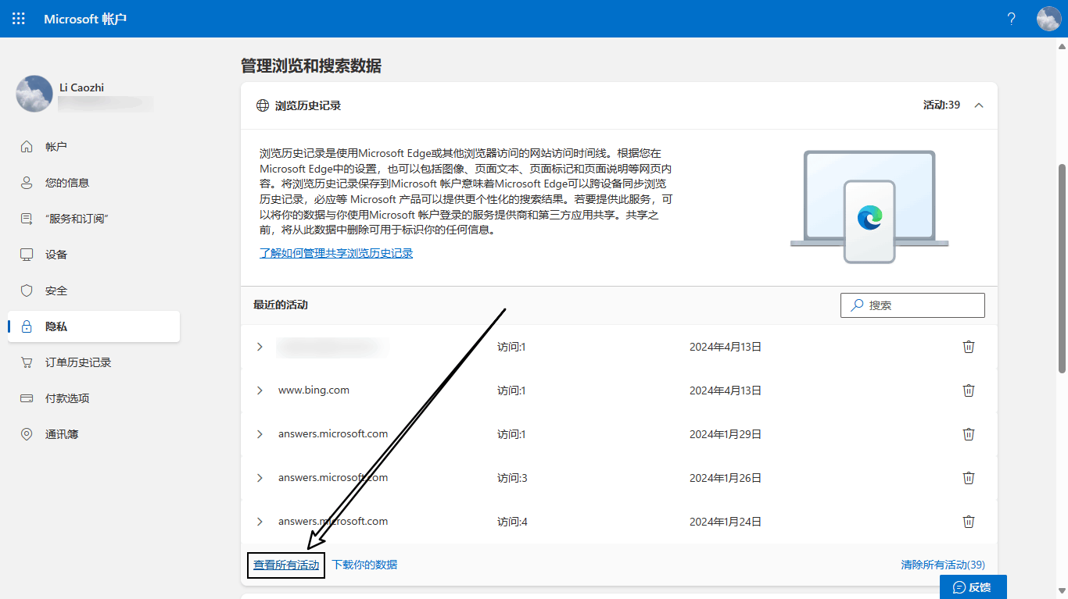
Task: Expand answers.microsoft.com row dated 1月29日
Action: click(x=260, y=434)
